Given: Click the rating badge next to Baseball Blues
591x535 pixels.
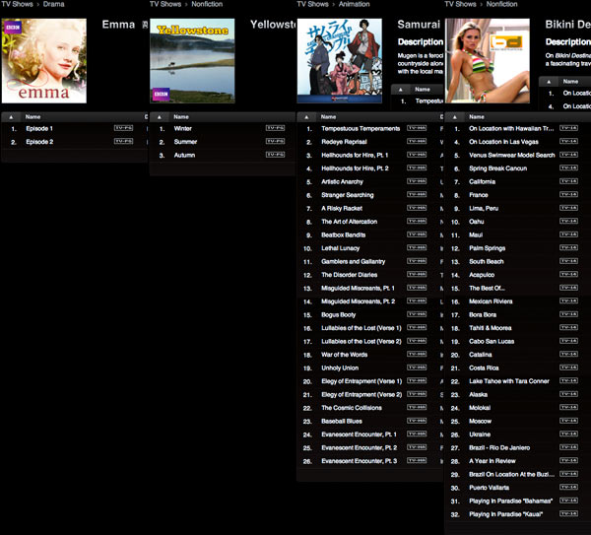Looking at the screenshot, I should [x=417, y=421].
